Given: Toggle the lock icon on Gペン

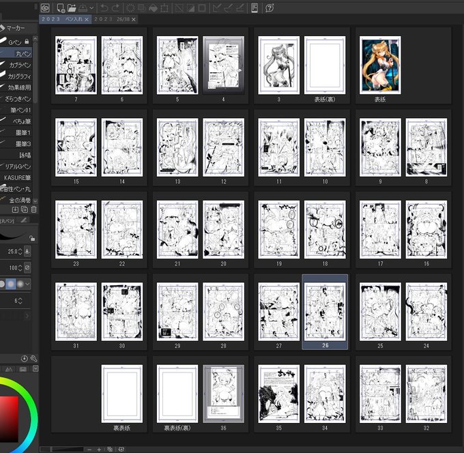Looking at the screenshot, I should 27,42.
